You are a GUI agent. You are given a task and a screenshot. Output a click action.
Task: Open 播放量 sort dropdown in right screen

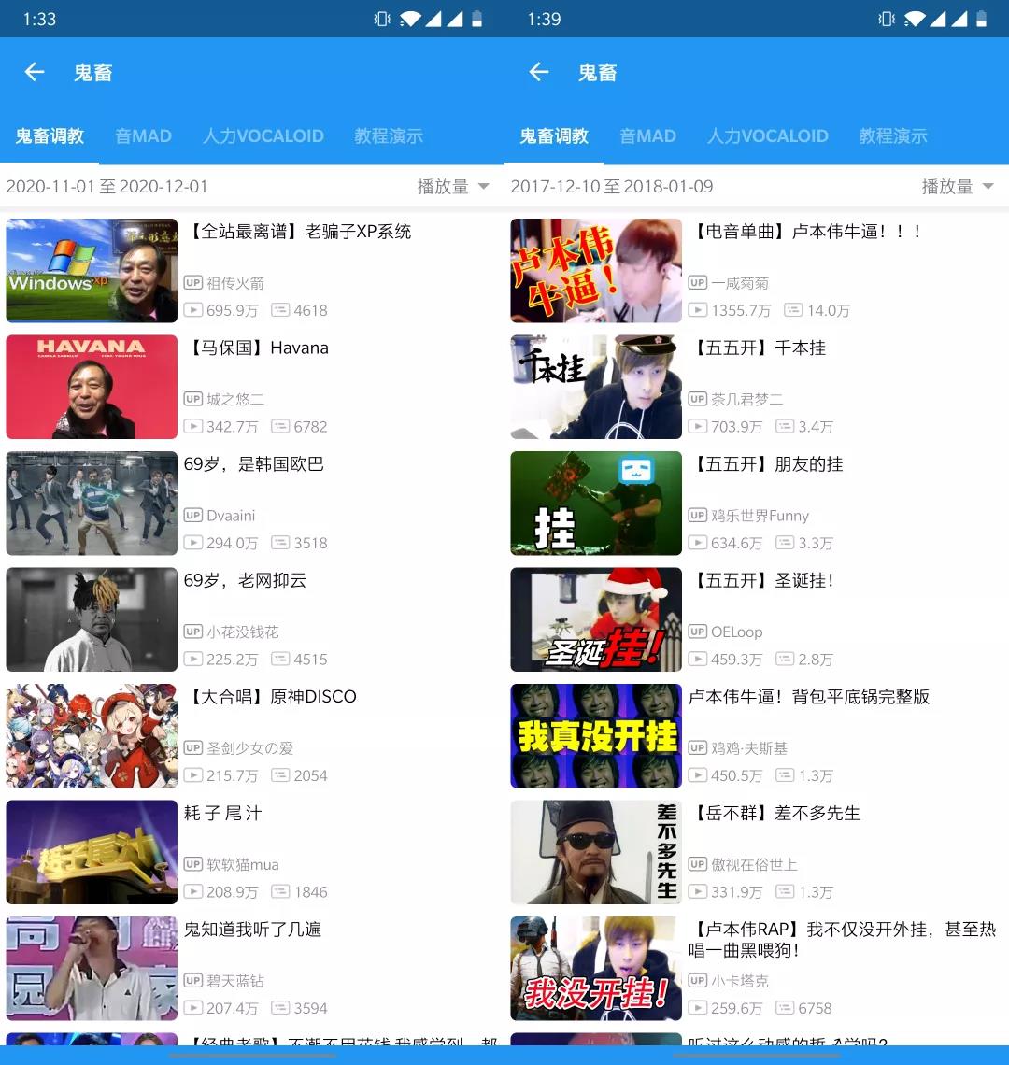click(957, 186)
